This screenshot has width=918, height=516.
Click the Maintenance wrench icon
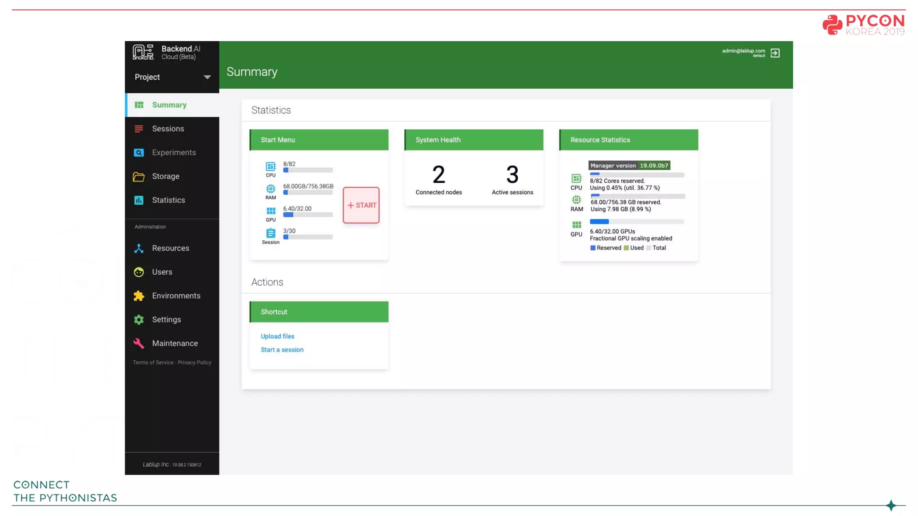tap(139, 343)
